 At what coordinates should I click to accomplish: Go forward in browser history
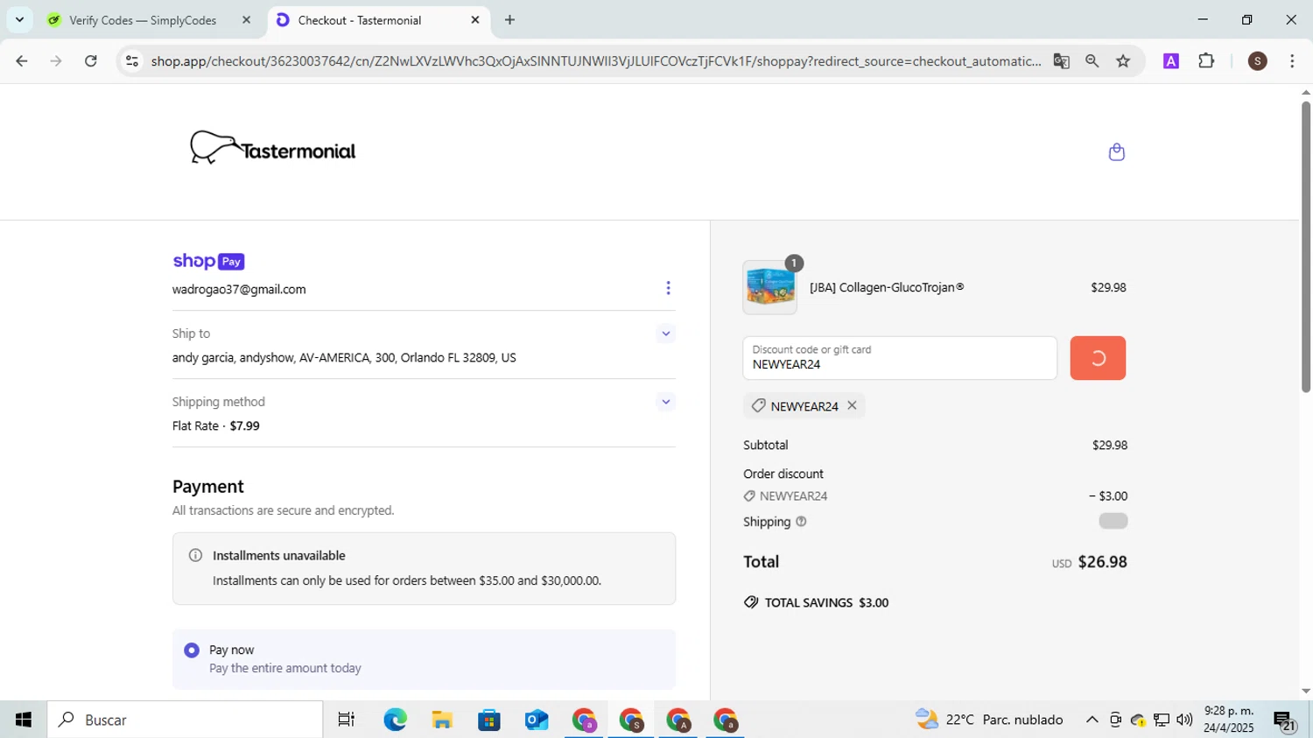pos(56,61)
